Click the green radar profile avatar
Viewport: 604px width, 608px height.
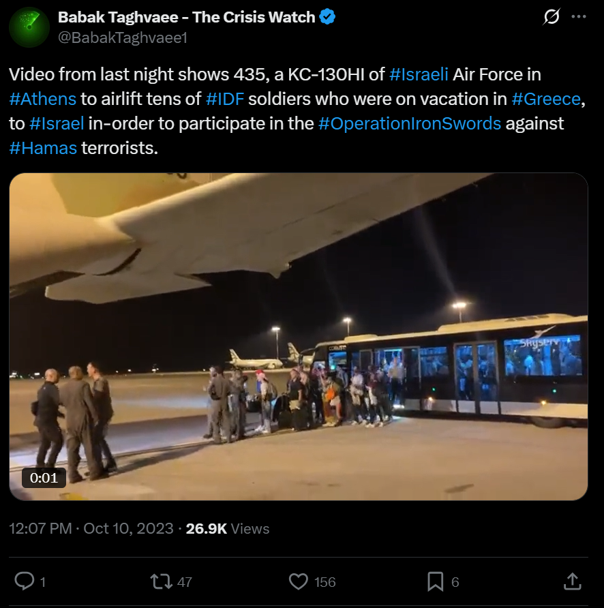point(29,27)
